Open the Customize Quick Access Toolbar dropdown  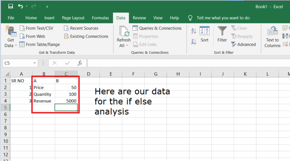(47, 6)
